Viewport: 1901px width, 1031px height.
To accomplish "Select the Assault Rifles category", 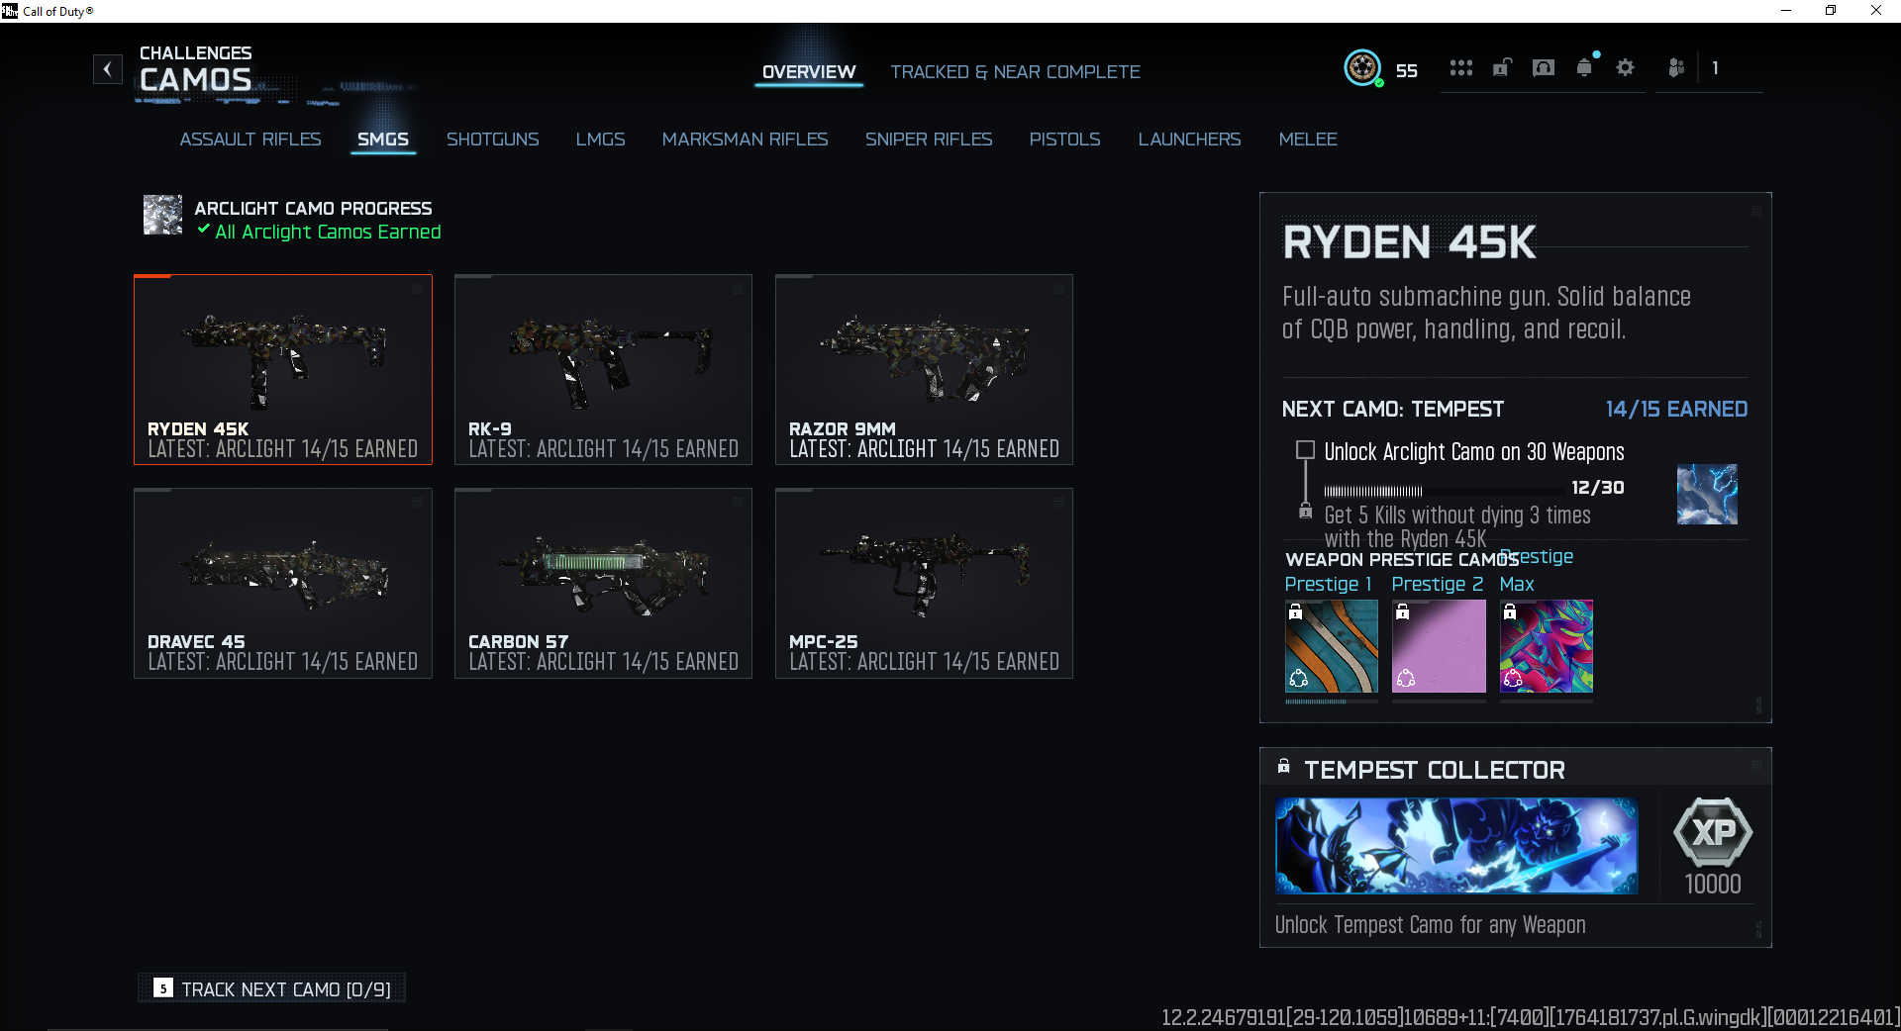I will [250, 140].
